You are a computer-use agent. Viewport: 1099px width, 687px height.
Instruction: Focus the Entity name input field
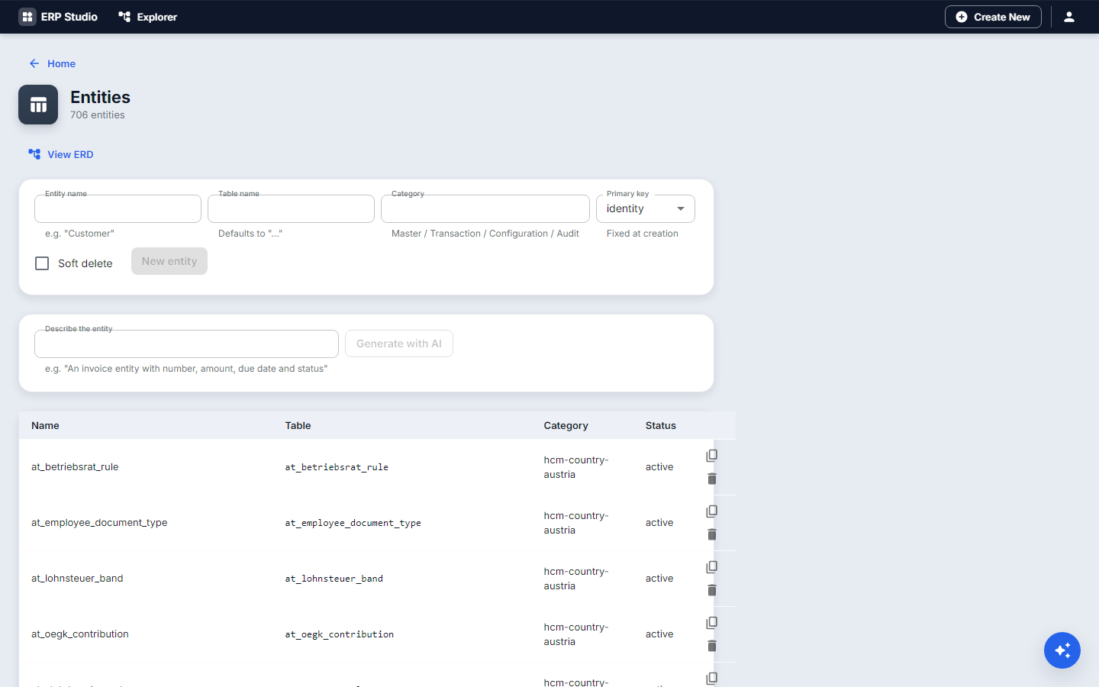(118, 208)
